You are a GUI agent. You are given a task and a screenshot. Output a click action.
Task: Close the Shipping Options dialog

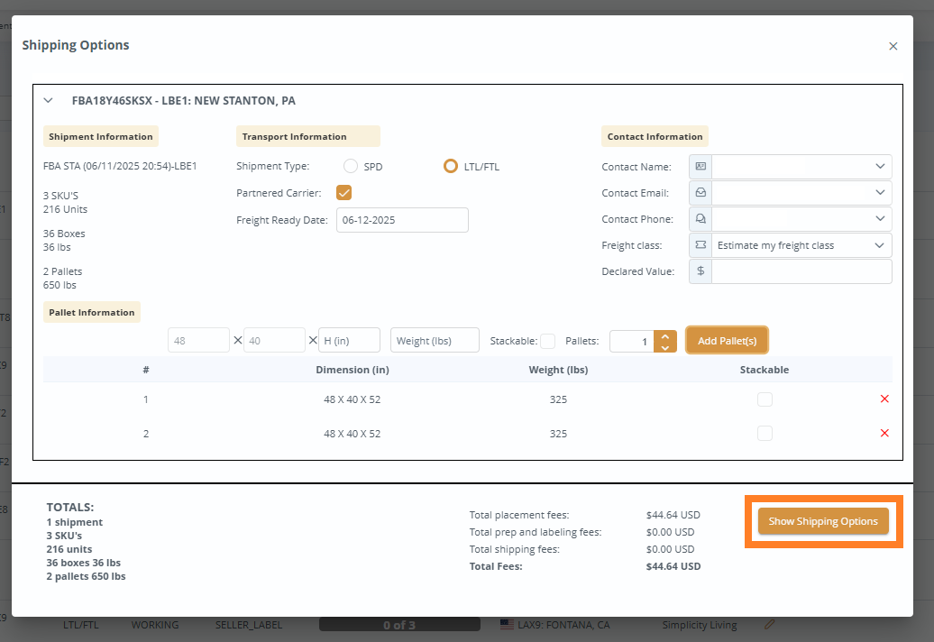coord(893,46)
